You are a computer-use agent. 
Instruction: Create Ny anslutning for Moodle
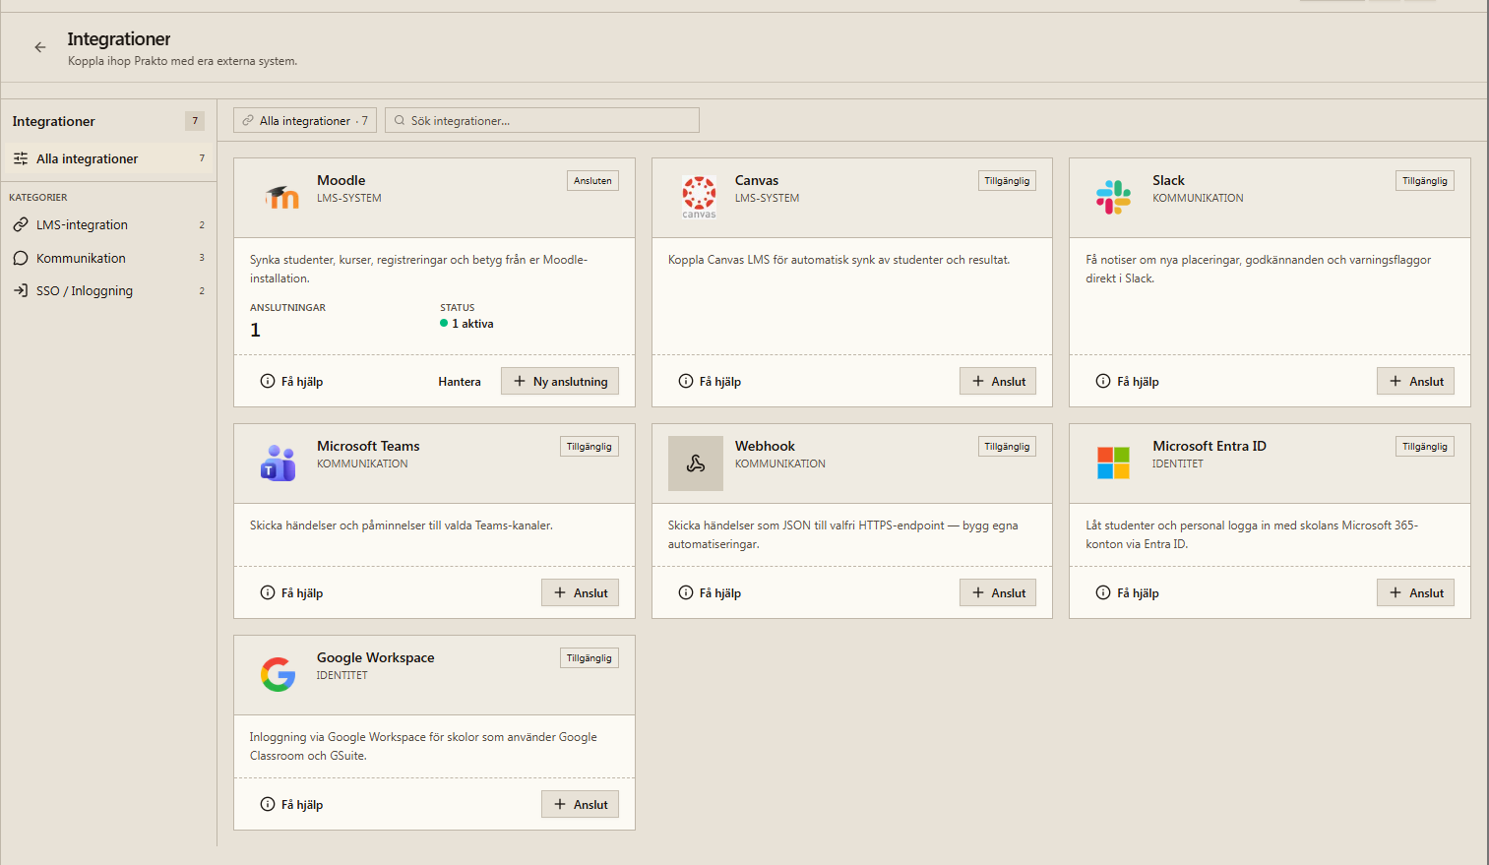560,382
